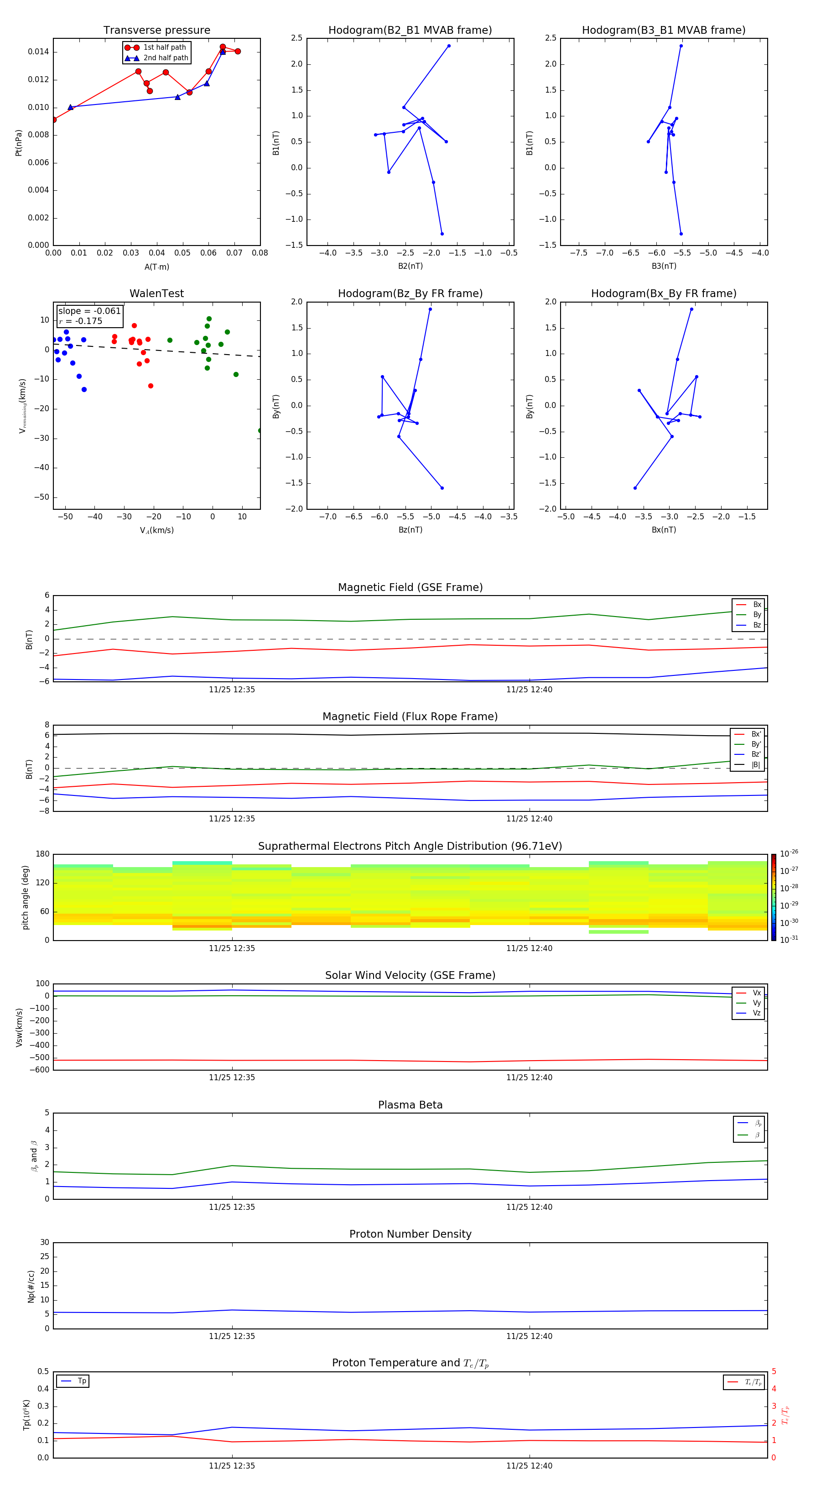Click the Suprathermal Electrons Pitch Angle Distribution title

coord(410,846)
